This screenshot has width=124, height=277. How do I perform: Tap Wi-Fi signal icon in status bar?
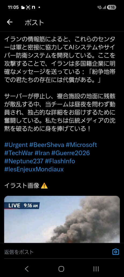coord(99,7)
